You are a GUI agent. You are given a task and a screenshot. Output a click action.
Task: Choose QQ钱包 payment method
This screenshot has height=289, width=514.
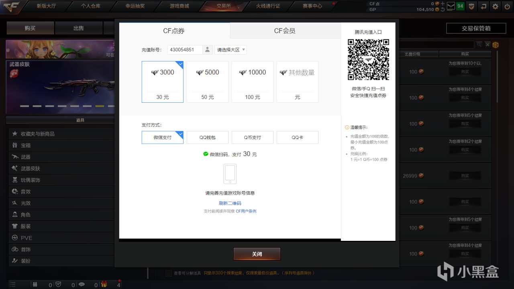coord(208,137)
